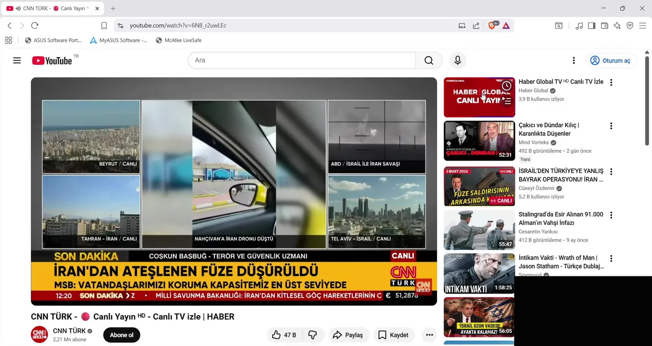Open Haber Global TV Canlı thumbnail

coord(479,97)
